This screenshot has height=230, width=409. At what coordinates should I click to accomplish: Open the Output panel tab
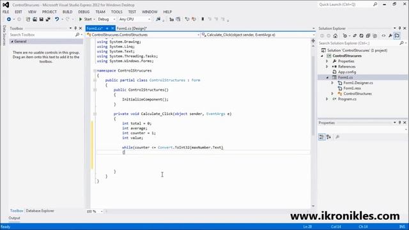pyautogui.click(x=14, y=218)
